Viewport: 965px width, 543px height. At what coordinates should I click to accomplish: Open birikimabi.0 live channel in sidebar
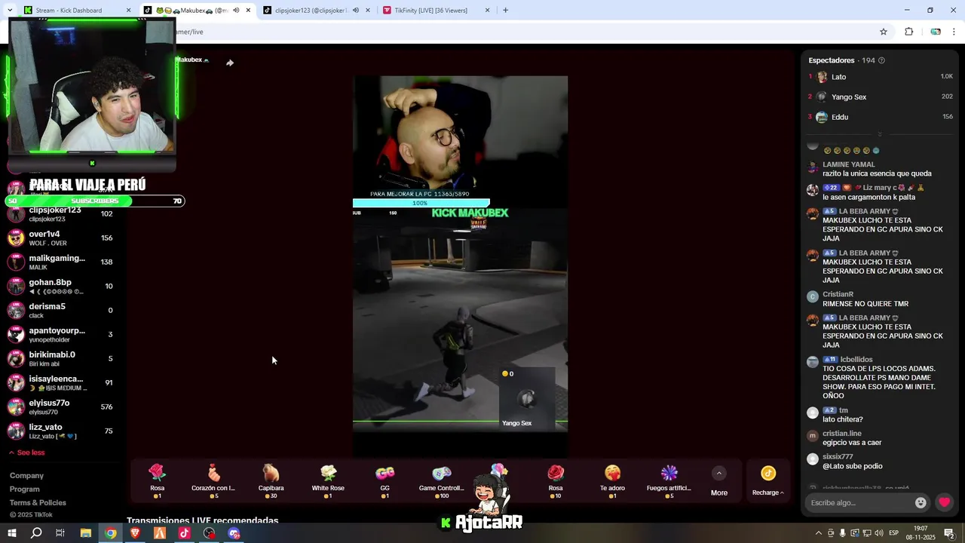click(60, 359)
